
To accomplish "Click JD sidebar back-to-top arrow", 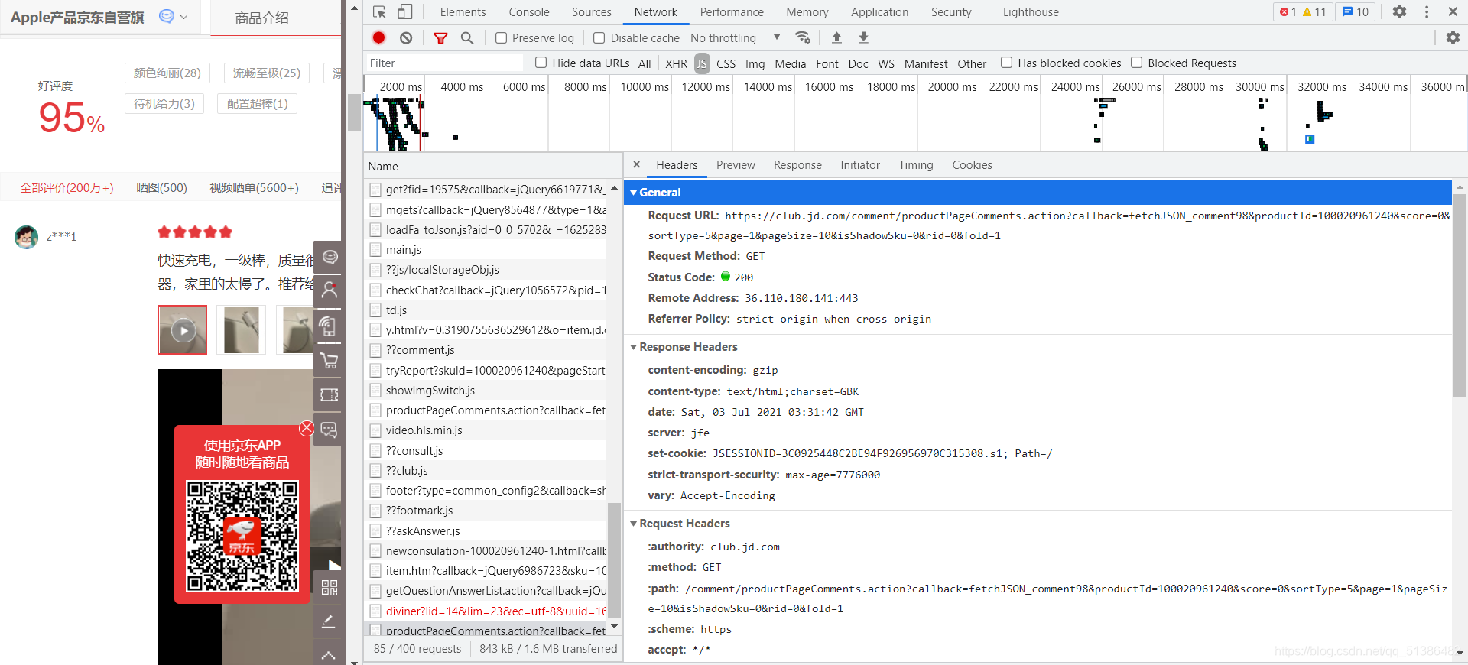I will [330, 655].
